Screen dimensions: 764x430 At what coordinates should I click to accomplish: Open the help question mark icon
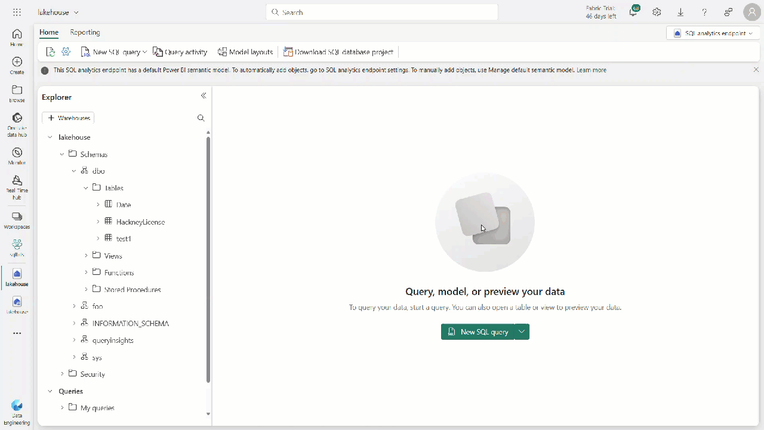click(x=704, y=12)
